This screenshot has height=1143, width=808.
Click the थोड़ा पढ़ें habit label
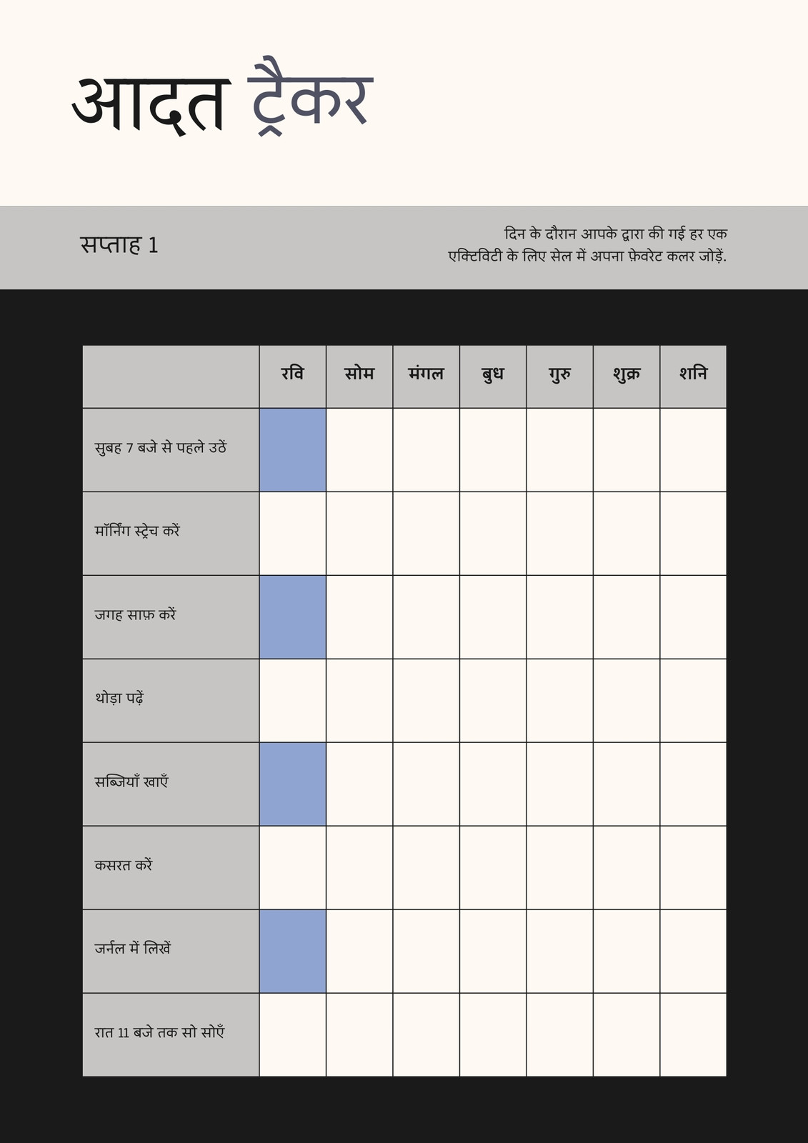coord(119,698)
